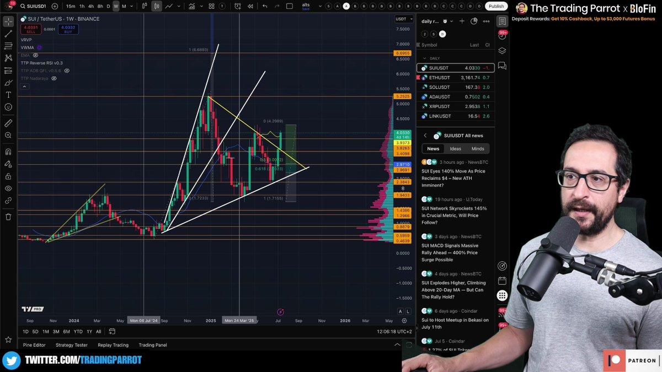Viewport: 662px width, 372px height.
Task: Collapse the DAILY watchlist section
Action: click(x=424, y=58)
